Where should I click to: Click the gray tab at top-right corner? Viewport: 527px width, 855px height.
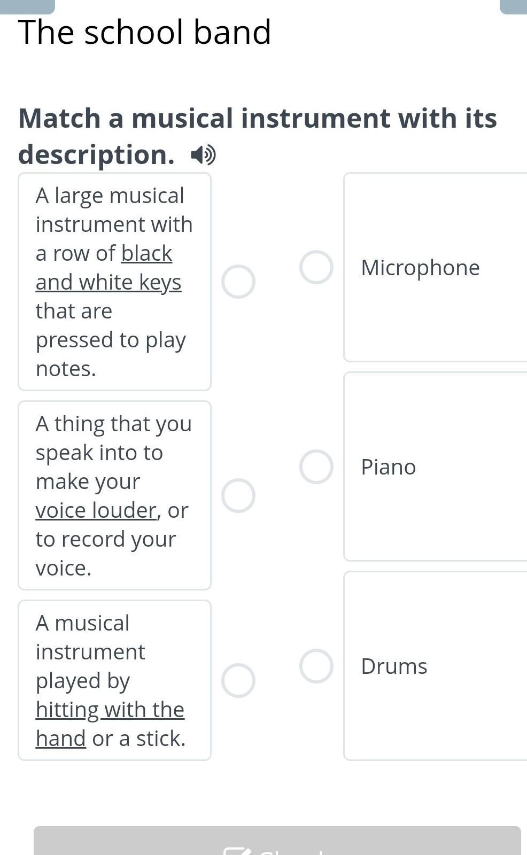point(513,5)
